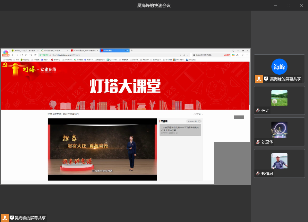Screen dimensions: 308x222
Task: Click the browser reload icon in shared screen
Action: (22, 55)
